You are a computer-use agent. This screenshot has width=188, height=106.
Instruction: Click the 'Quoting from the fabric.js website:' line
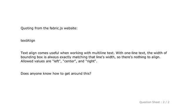[49, 28]
